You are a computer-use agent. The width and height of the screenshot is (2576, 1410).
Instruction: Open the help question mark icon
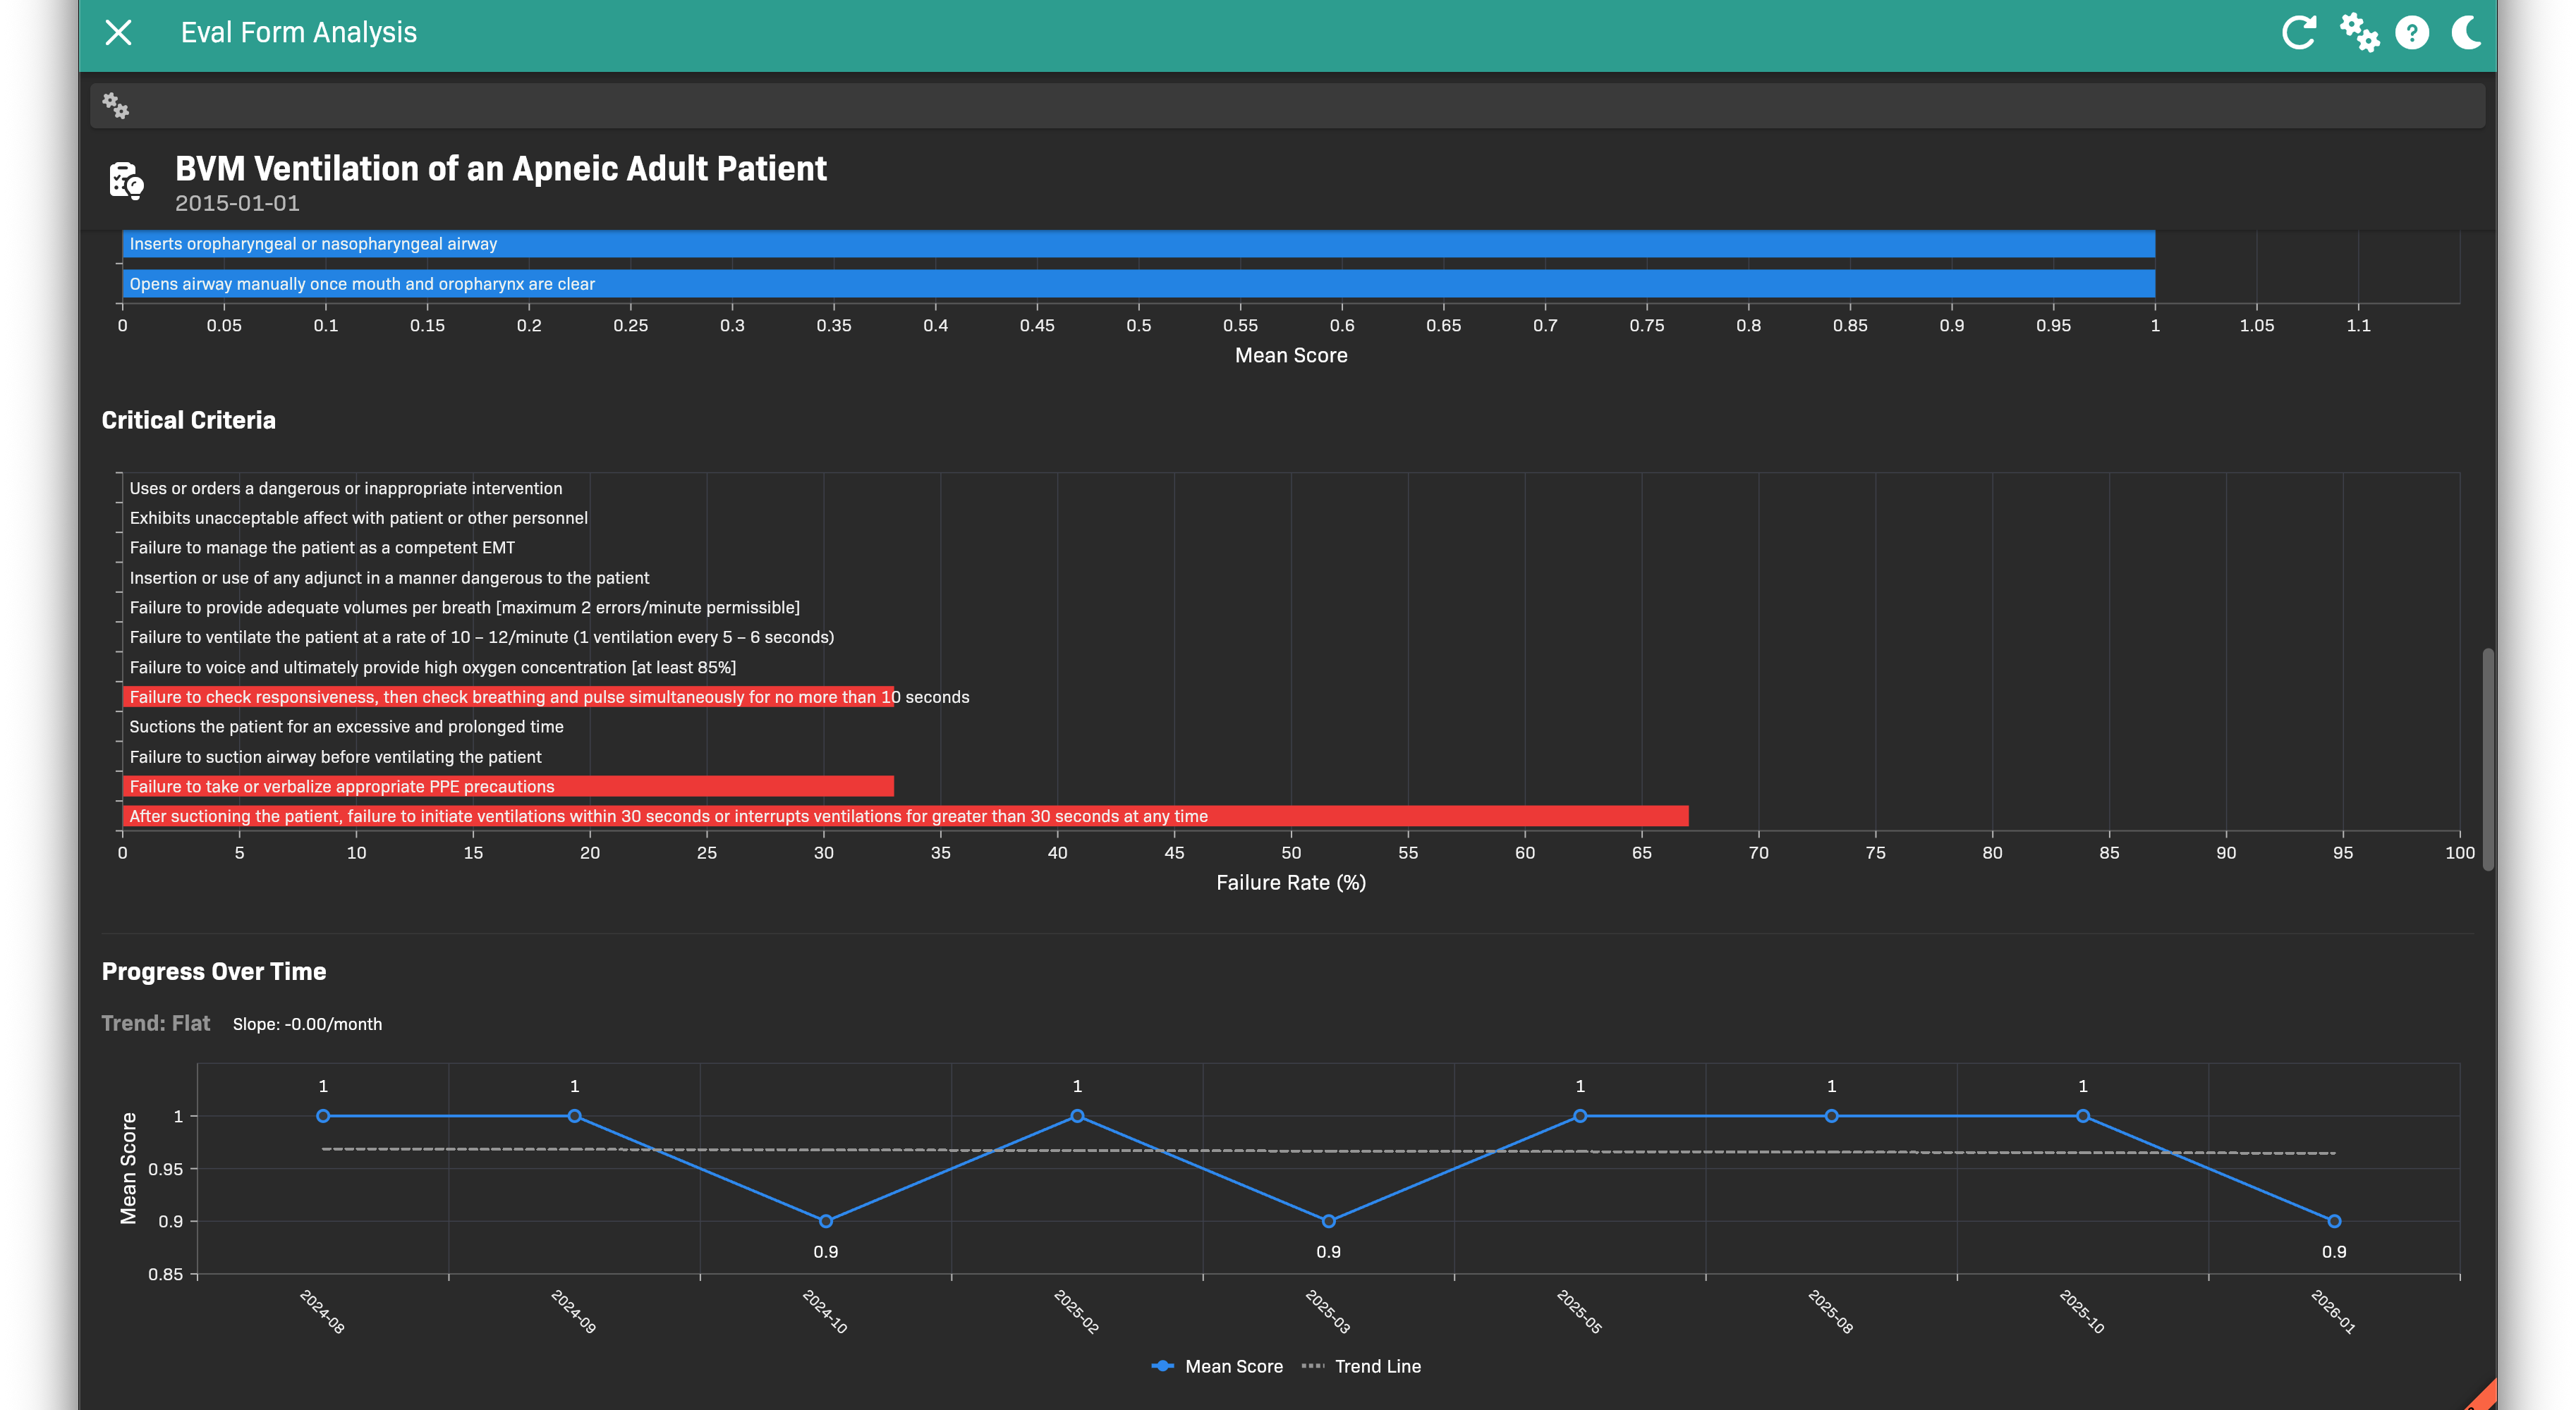click(2412, 33)
